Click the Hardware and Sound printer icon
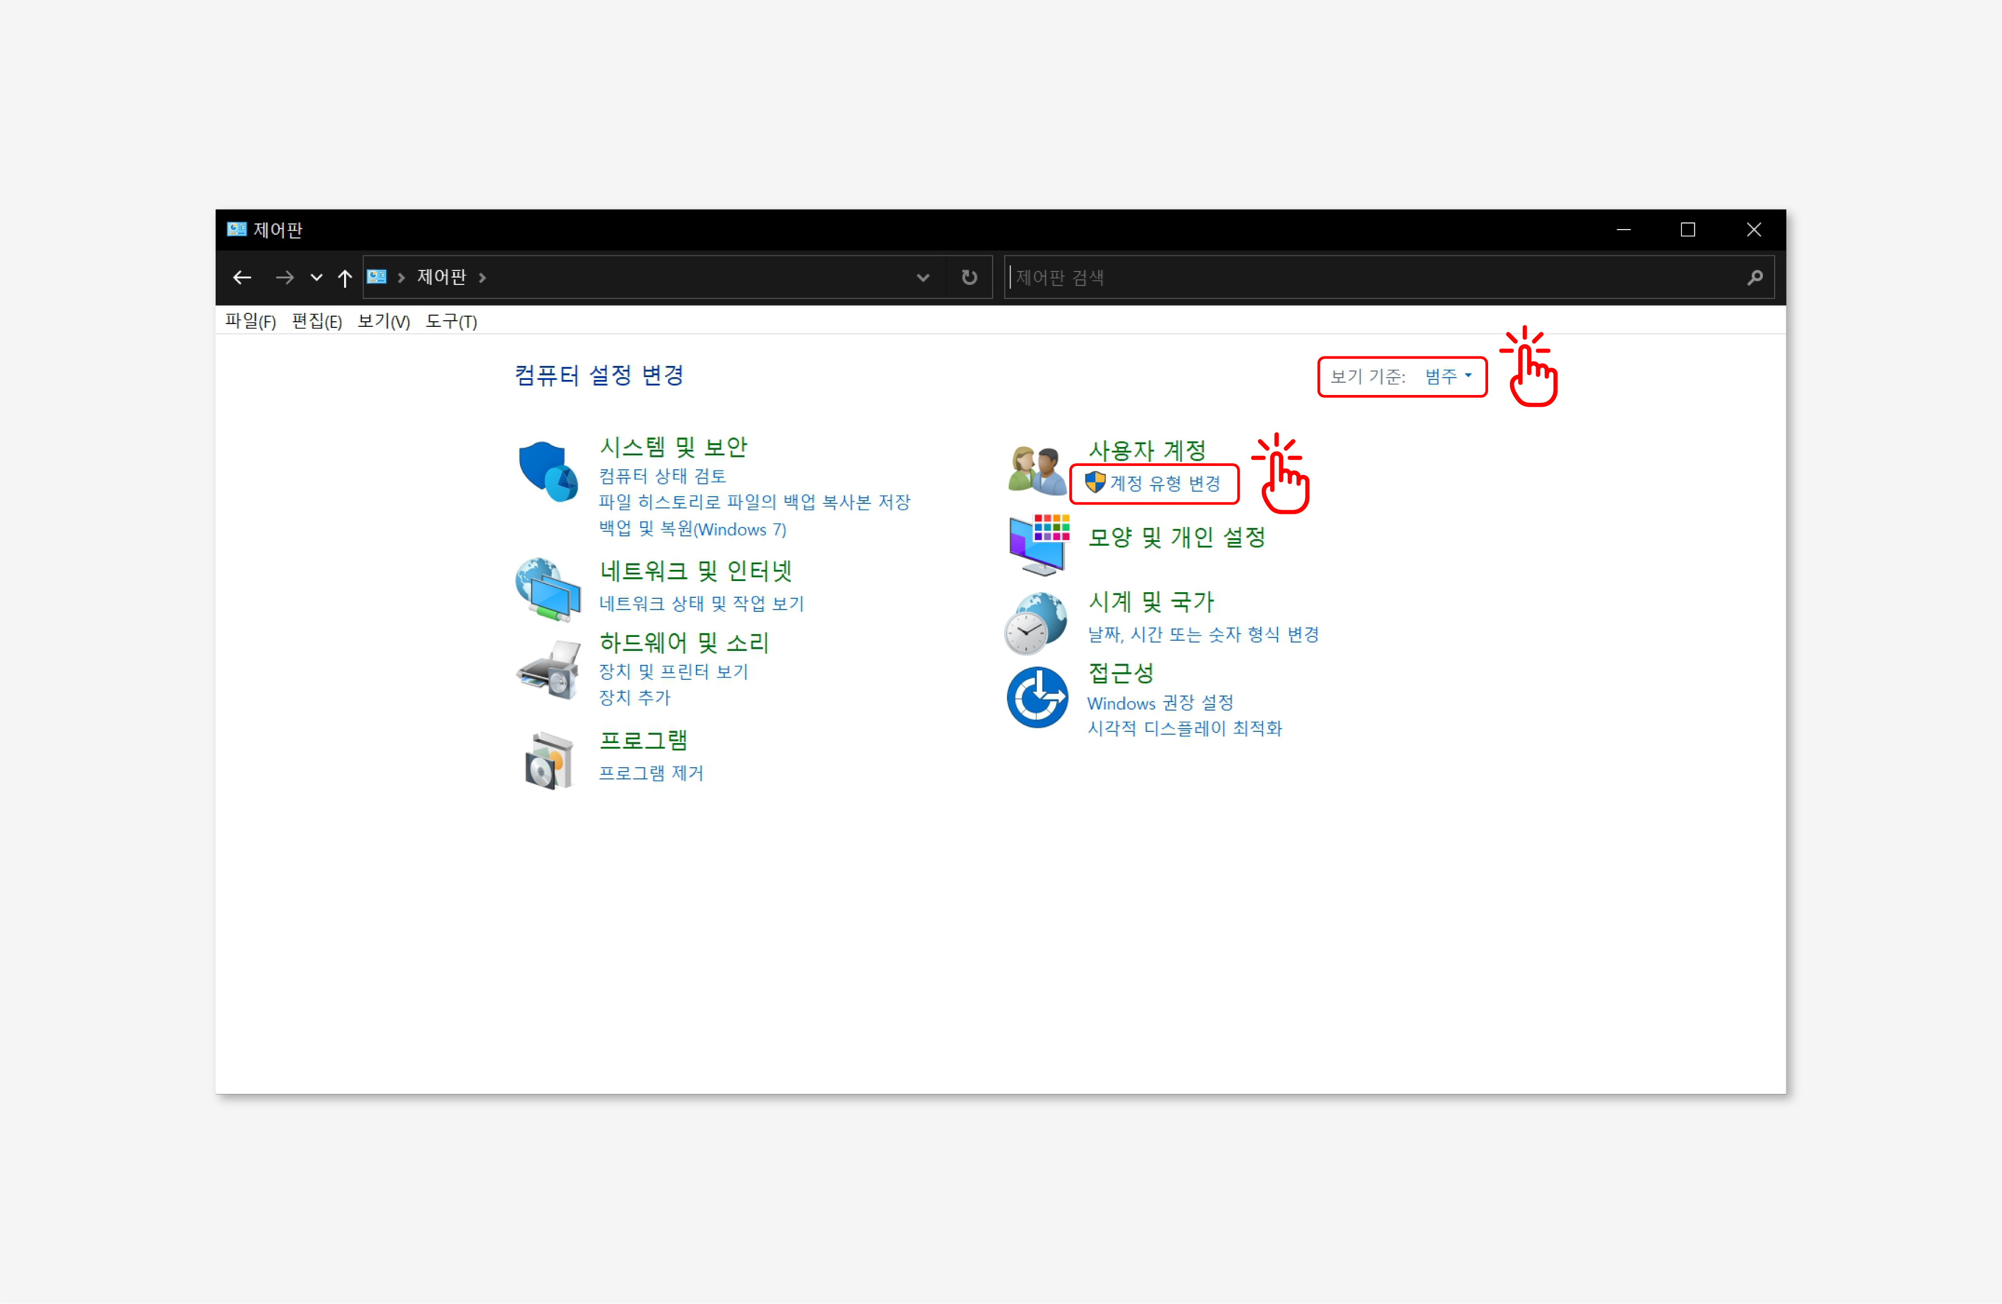 [549, 670]
